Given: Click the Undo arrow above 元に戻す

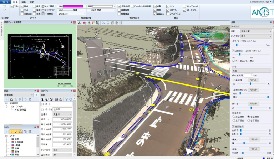Looking at the screenshot, I should tap(4, 7).
